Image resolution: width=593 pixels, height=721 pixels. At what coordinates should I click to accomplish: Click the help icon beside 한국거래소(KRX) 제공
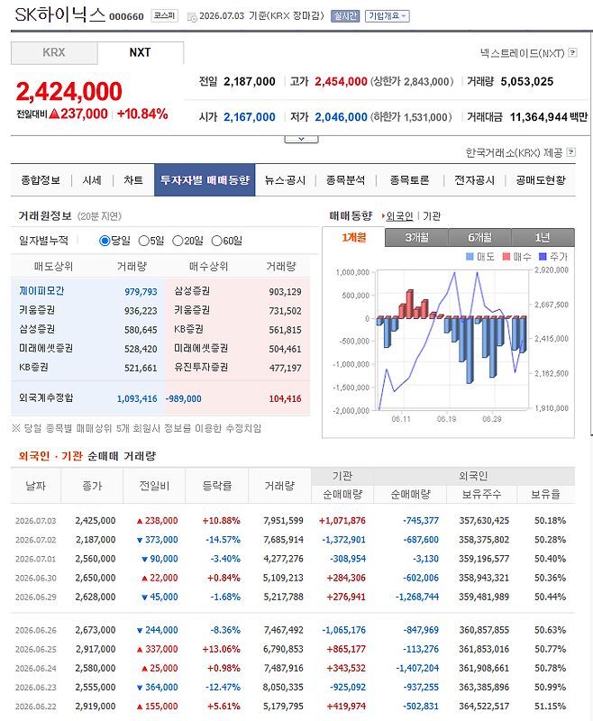coord(571,152)
